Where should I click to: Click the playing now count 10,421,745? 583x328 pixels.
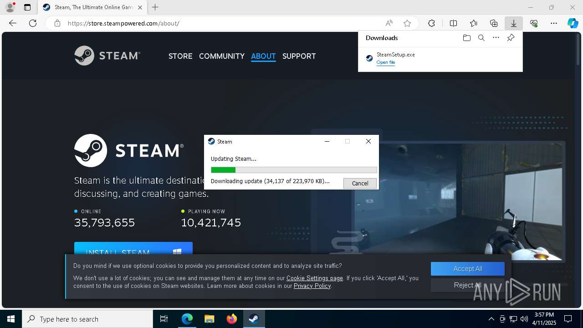point(211,222)
